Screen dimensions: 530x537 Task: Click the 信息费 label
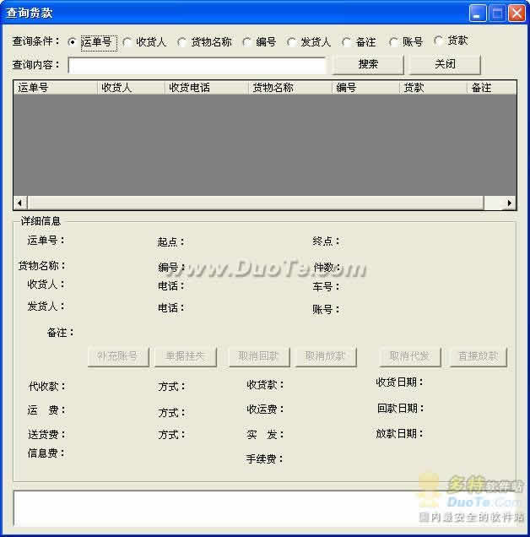46,453
